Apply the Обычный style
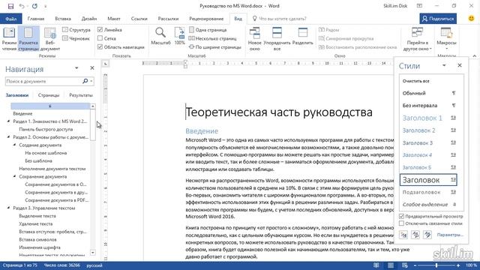Viewport: 480px width, 270px height. 428,93
